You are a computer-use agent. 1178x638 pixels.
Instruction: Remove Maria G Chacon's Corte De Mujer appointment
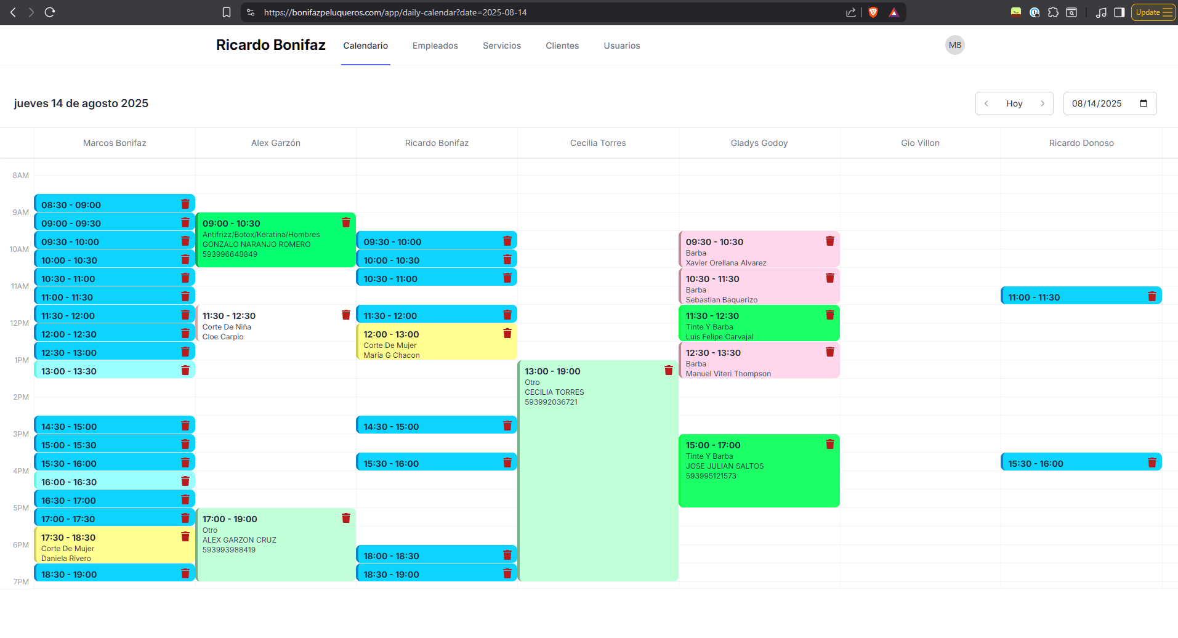tap(507, 333)
